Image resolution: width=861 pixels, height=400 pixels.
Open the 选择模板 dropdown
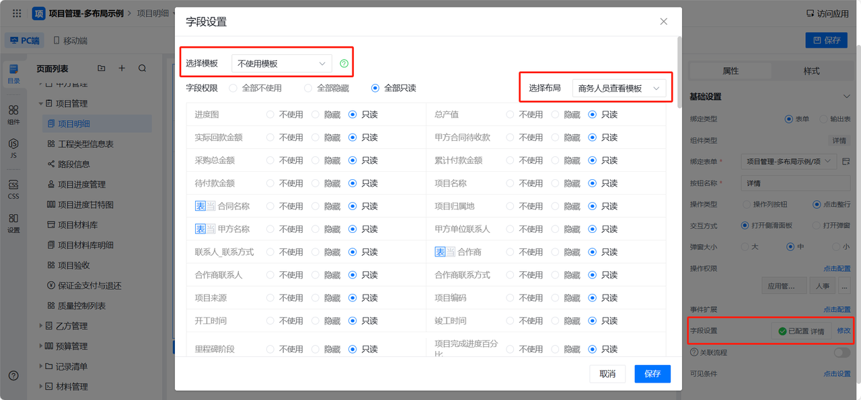click(x=281, y=64)
